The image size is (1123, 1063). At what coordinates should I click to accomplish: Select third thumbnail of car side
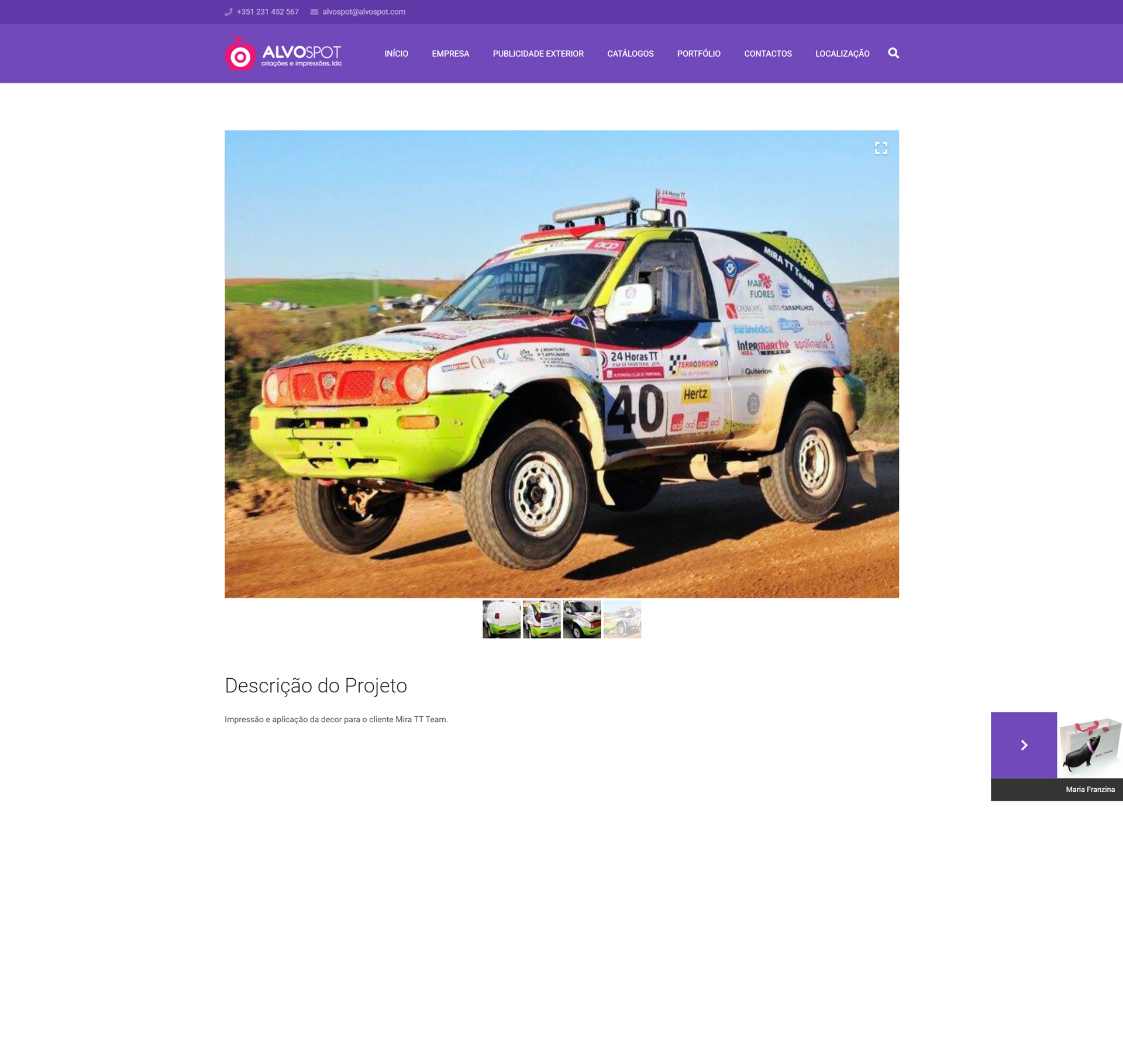(x=582, y=619)
